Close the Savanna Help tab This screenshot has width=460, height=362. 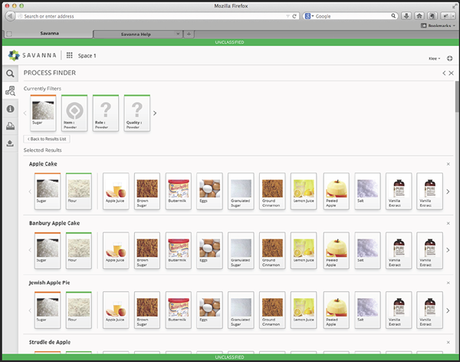tap(178, 34)
